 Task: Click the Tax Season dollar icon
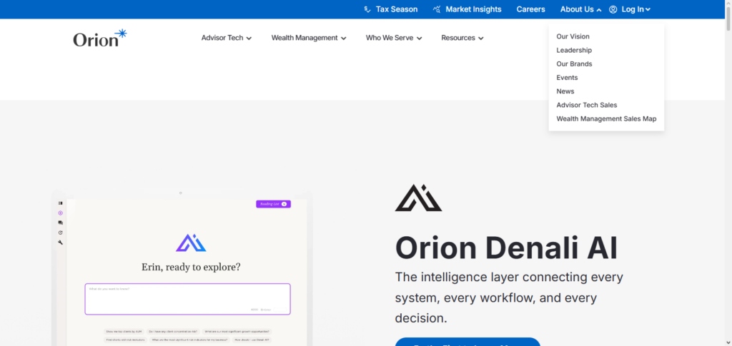[368, 9]
